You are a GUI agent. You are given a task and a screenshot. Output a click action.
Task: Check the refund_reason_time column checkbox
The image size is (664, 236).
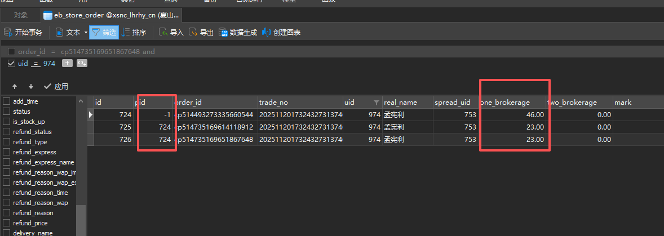pos(6,193)
